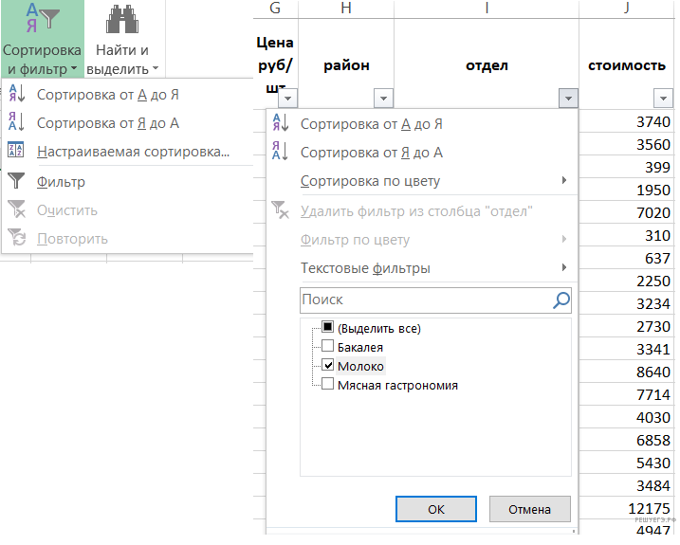Click into the Поиск search field
The height and width of the screenshot is (545, 680).
[422, 300]
